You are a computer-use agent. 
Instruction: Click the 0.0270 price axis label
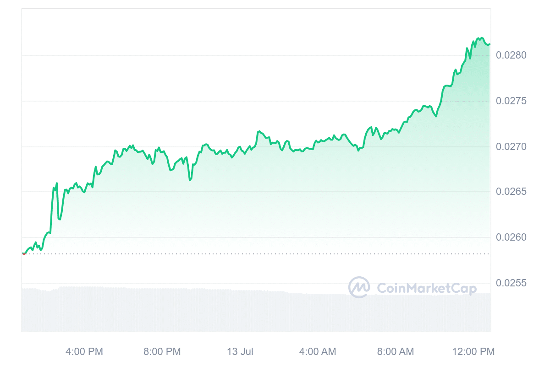(511, 146)
